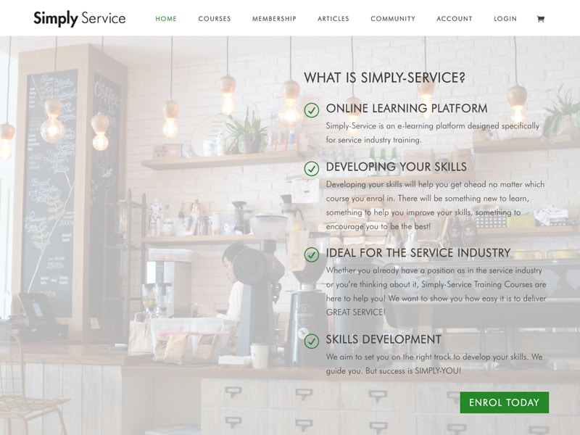Screen dimensions: 580x435
Task: Click the e-learning platform description paragraph
Action: 432,133
